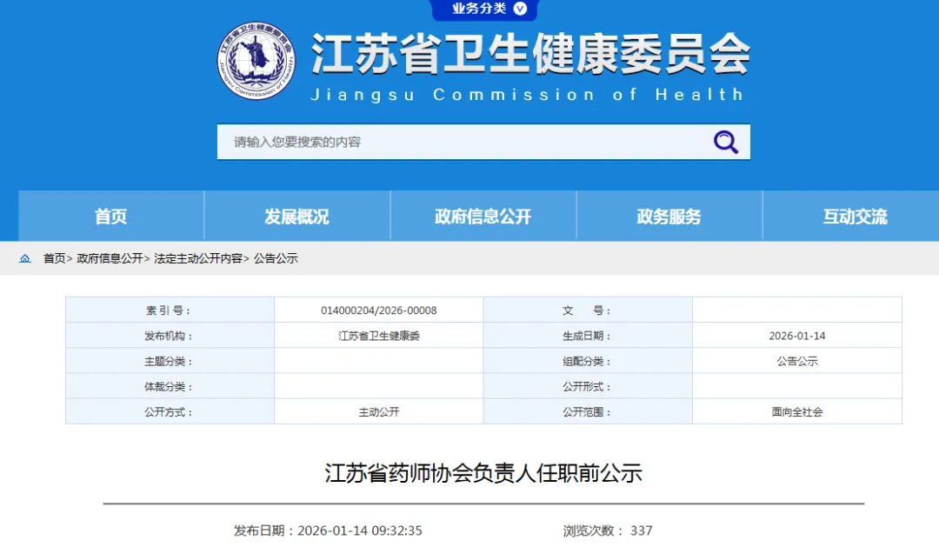The width and height of the screenshot is (939, 547).
Task: Click the 公开形式 label cell
Action: [588, 386]
